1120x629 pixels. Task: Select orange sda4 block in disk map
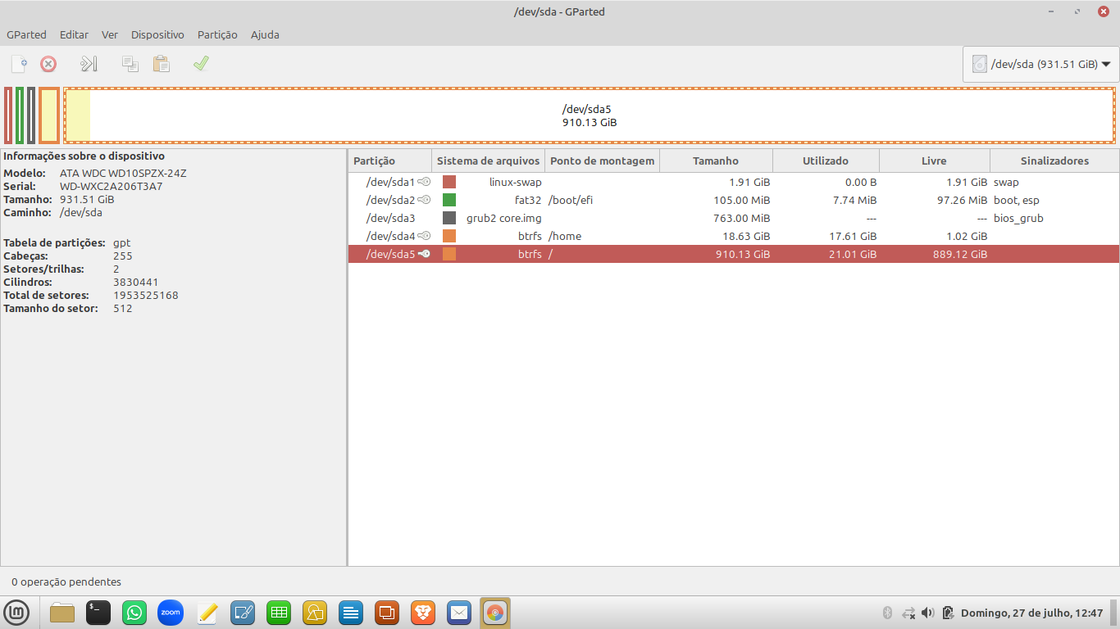coord(49,115)
